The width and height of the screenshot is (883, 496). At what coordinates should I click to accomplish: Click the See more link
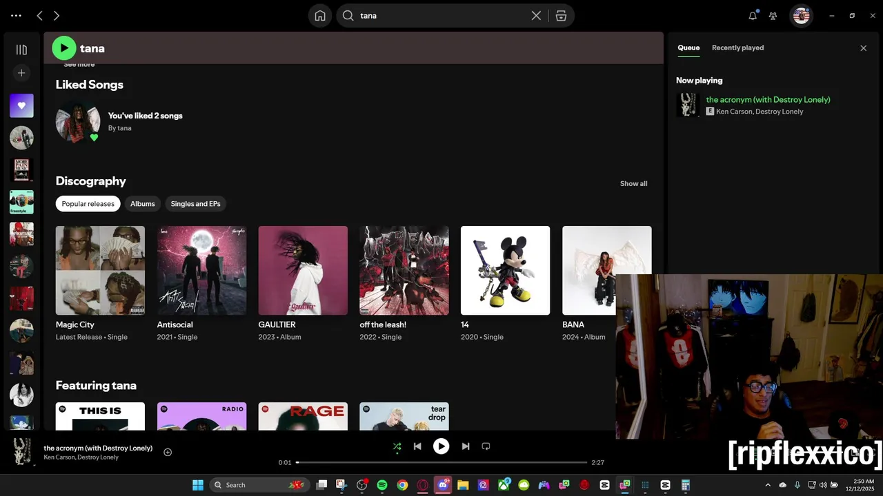click(79, 64)
